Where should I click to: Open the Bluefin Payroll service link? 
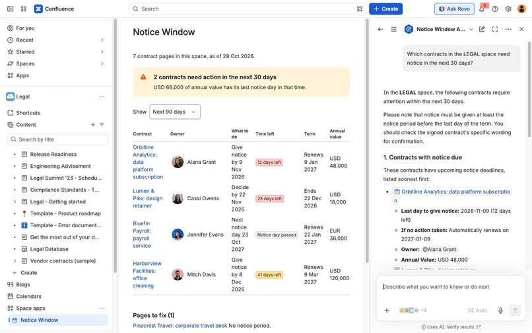(x=142, y=235)
